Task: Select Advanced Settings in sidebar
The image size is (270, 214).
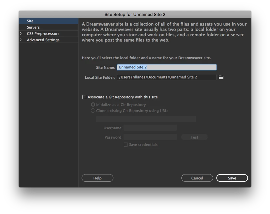Action: pos(43,40)
